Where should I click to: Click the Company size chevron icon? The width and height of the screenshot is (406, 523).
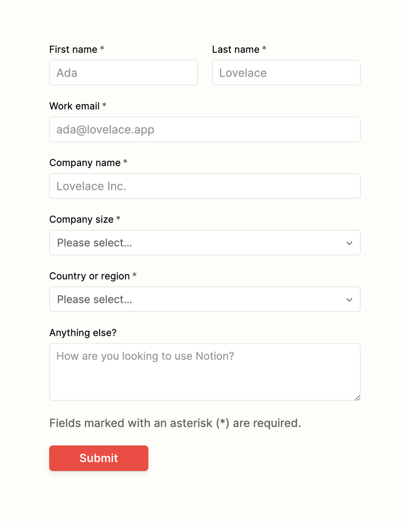349,243
